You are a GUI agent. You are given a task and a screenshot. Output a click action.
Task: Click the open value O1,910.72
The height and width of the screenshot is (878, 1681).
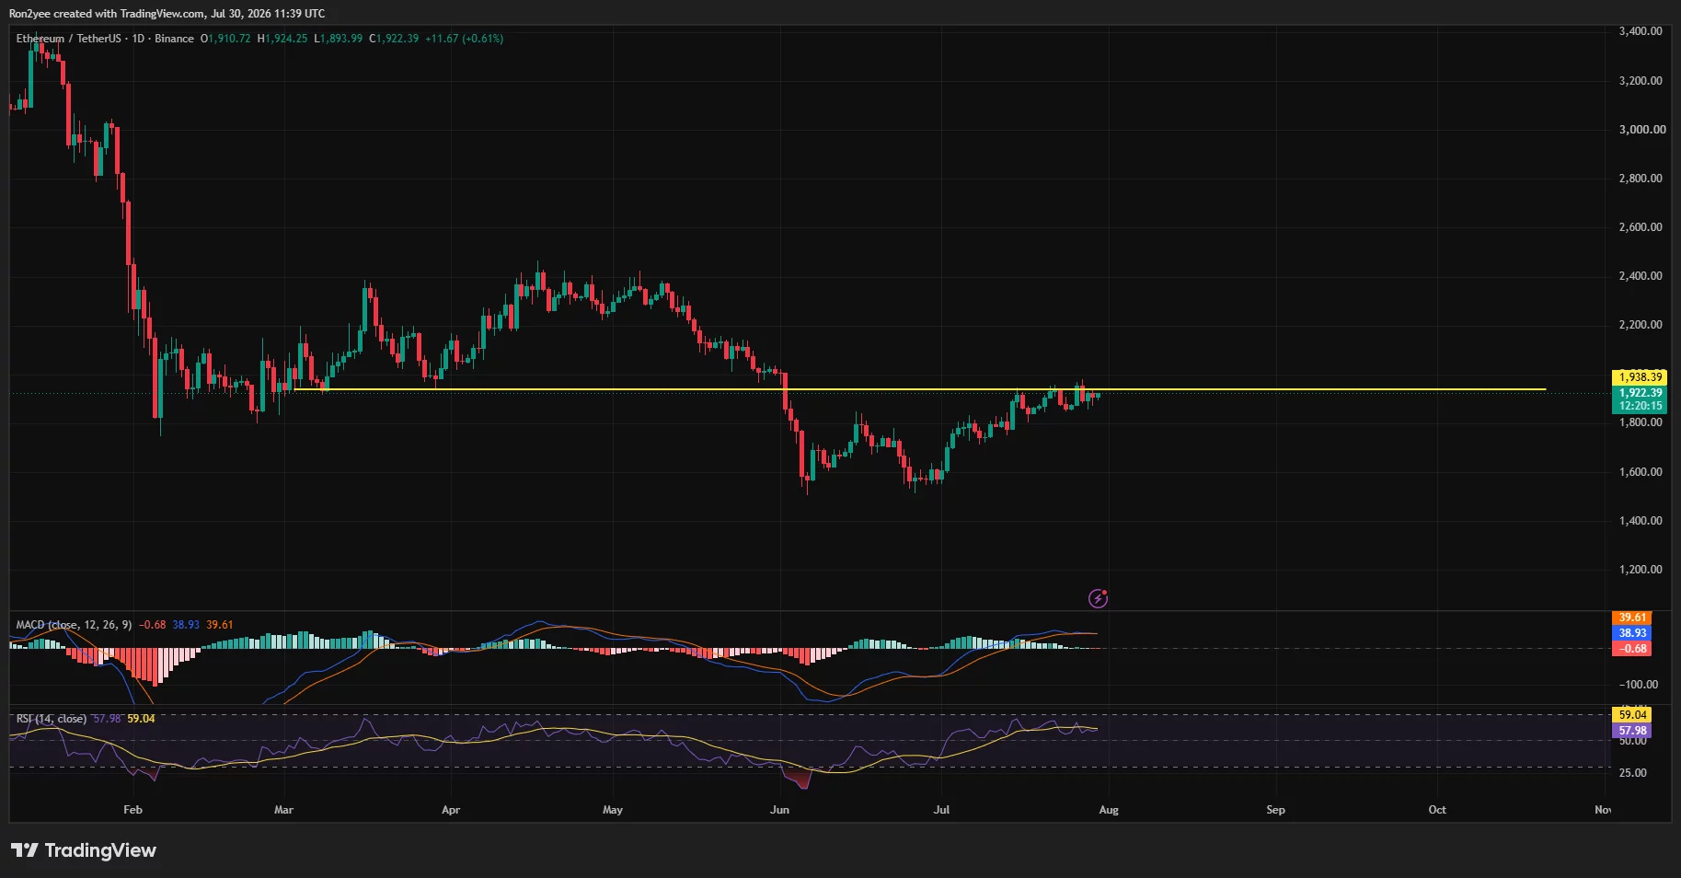(225, 39)
